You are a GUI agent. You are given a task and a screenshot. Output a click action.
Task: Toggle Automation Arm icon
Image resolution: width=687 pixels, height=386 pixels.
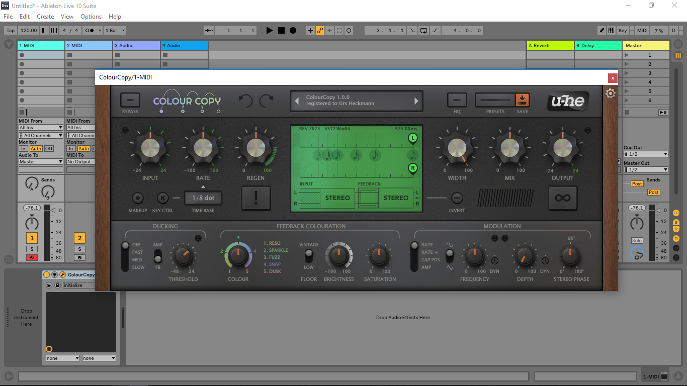320,31
